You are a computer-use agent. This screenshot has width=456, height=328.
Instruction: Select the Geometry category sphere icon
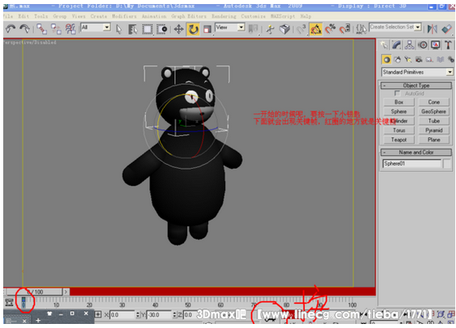387,60
